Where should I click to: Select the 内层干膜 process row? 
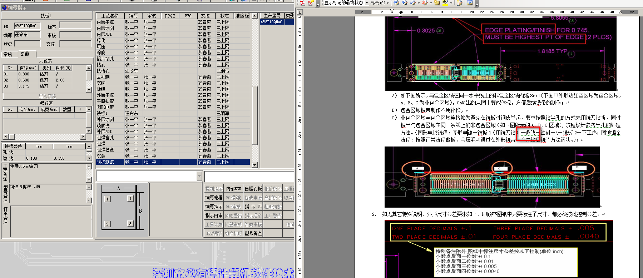point(173,22)
